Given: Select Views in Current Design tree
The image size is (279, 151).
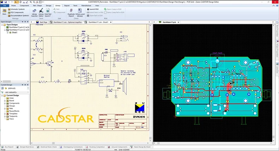Looking at the screenshot, I should [11, 119].
